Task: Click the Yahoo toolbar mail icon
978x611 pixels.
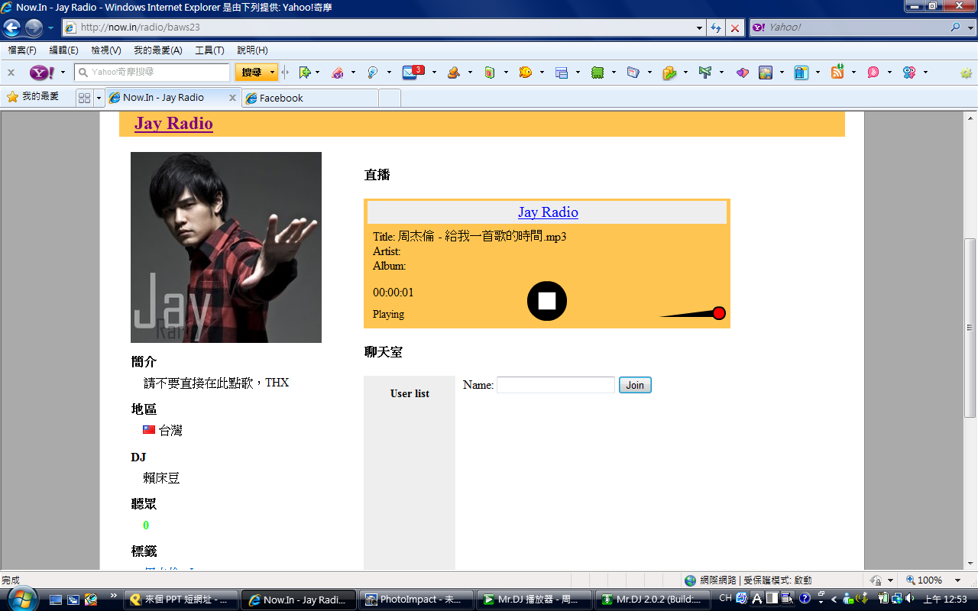Action: click(412, 73)
